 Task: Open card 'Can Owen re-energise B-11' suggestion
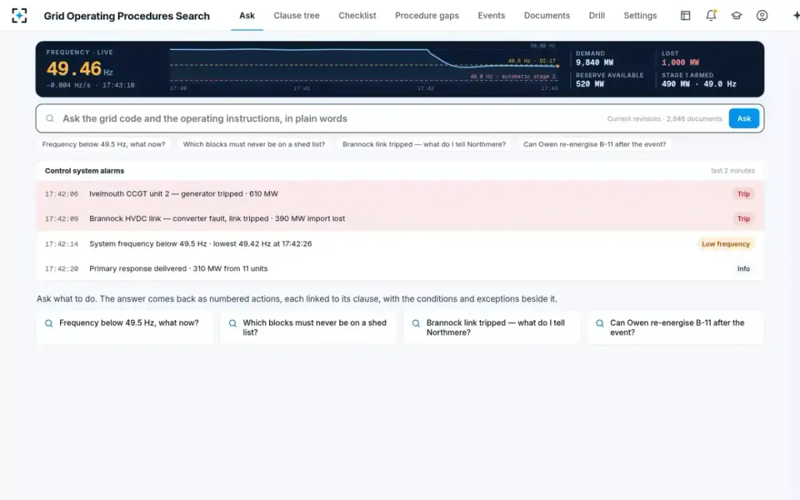(x=675, y=327)
